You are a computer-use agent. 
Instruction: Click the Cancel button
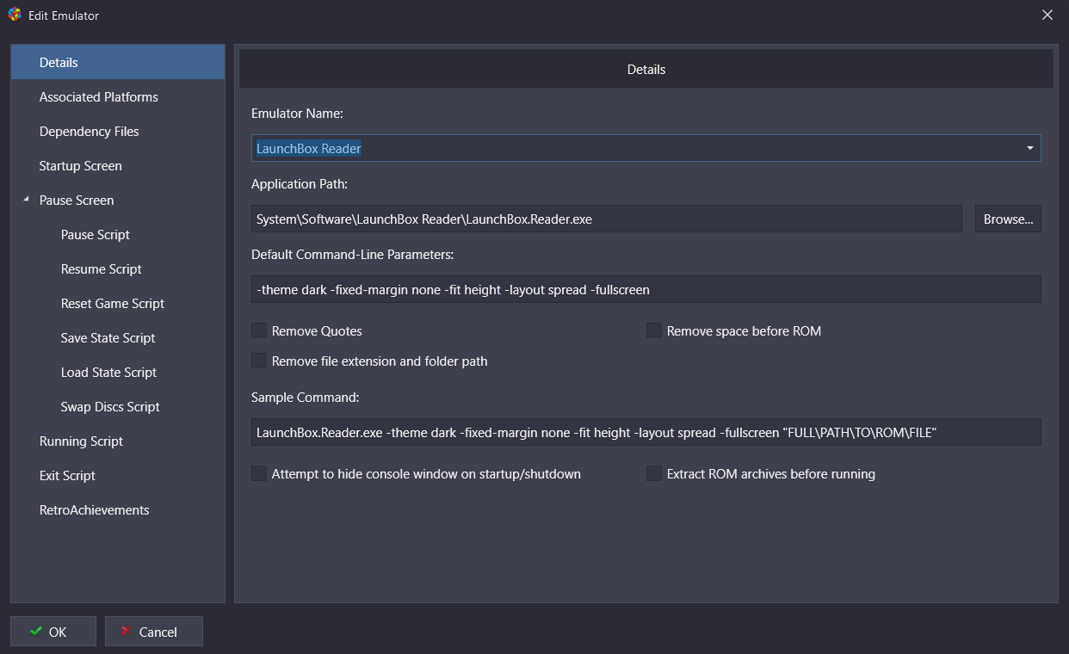coord(154,631)
